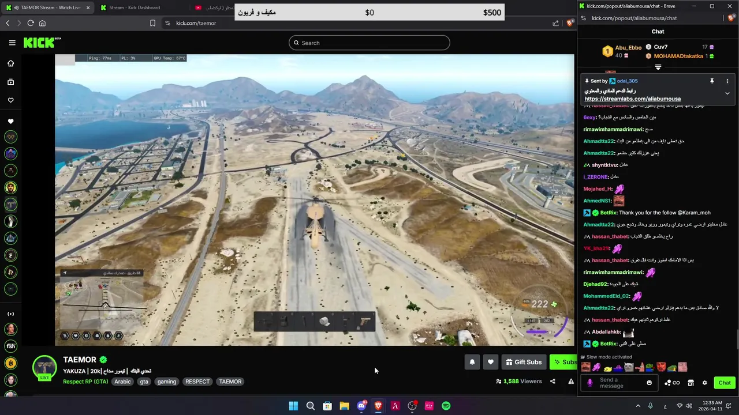Expand chat leaderboard chevron below Abu_Ebbo
The image size is (739, 415).
[x=658, y=67]
